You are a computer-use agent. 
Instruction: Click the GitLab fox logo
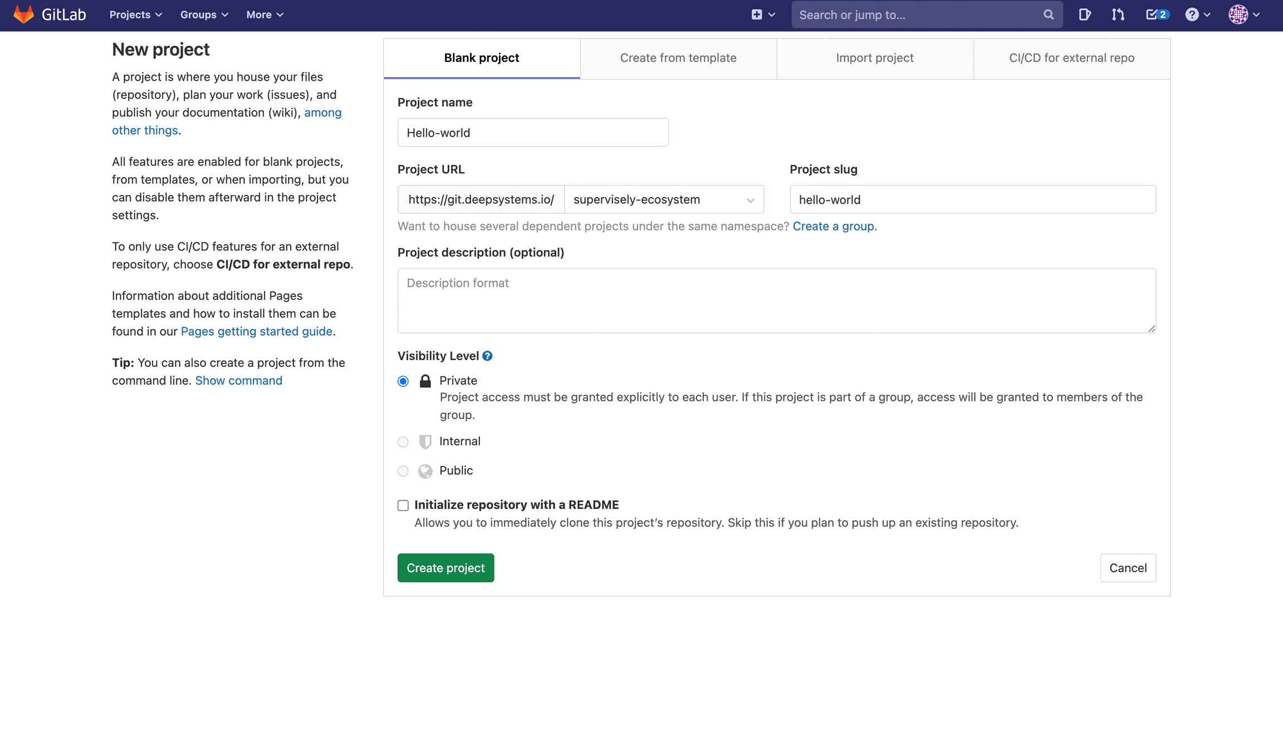tap(23, 14)
